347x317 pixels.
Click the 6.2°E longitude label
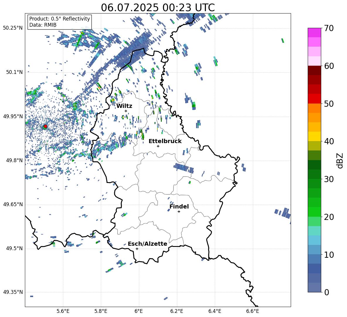177,311
